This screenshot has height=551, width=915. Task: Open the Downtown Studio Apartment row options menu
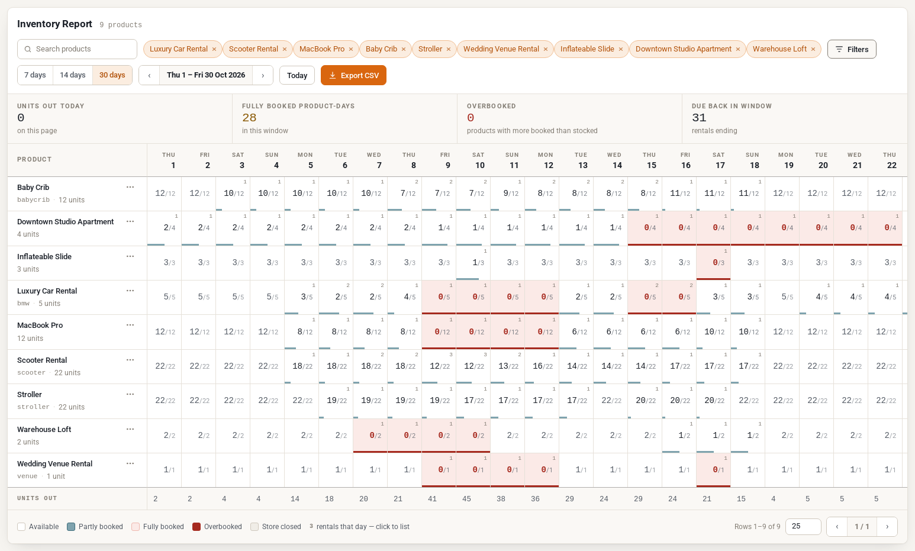(130, 221)
